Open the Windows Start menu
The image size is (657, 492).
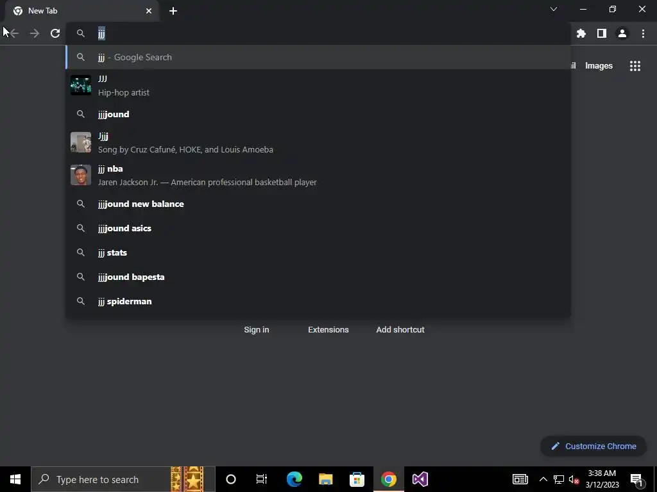pos(15,479)
